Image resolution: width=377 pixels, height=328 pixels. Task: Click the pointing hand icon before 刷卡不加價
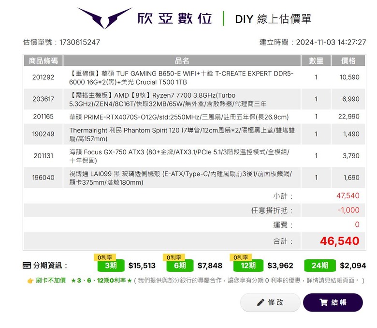click(x=30, y=281)
